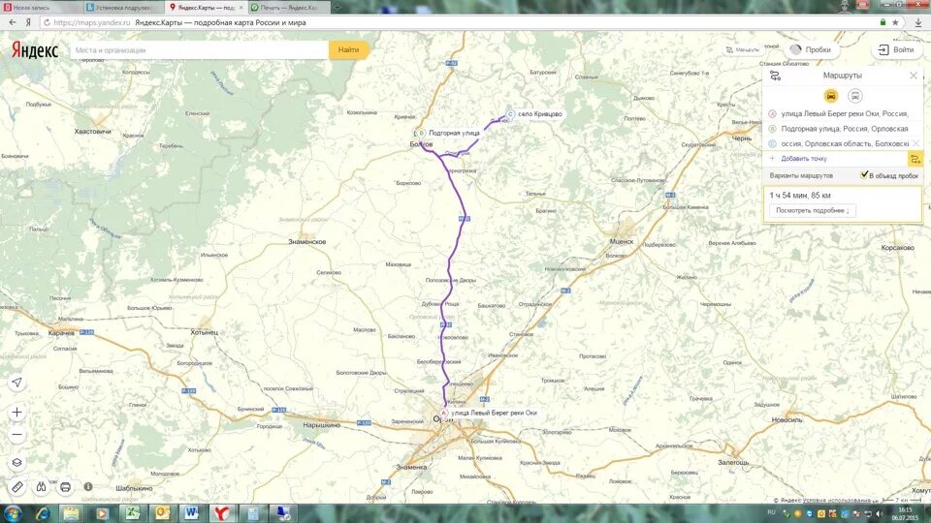Zoom in with the plus button

tap(17, 413)
